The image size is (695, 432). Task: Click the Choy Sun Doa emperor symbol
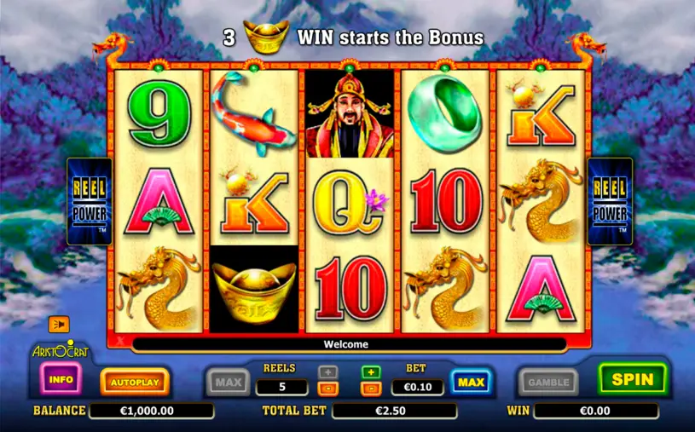pyautogui.click(x=350, y=113)
